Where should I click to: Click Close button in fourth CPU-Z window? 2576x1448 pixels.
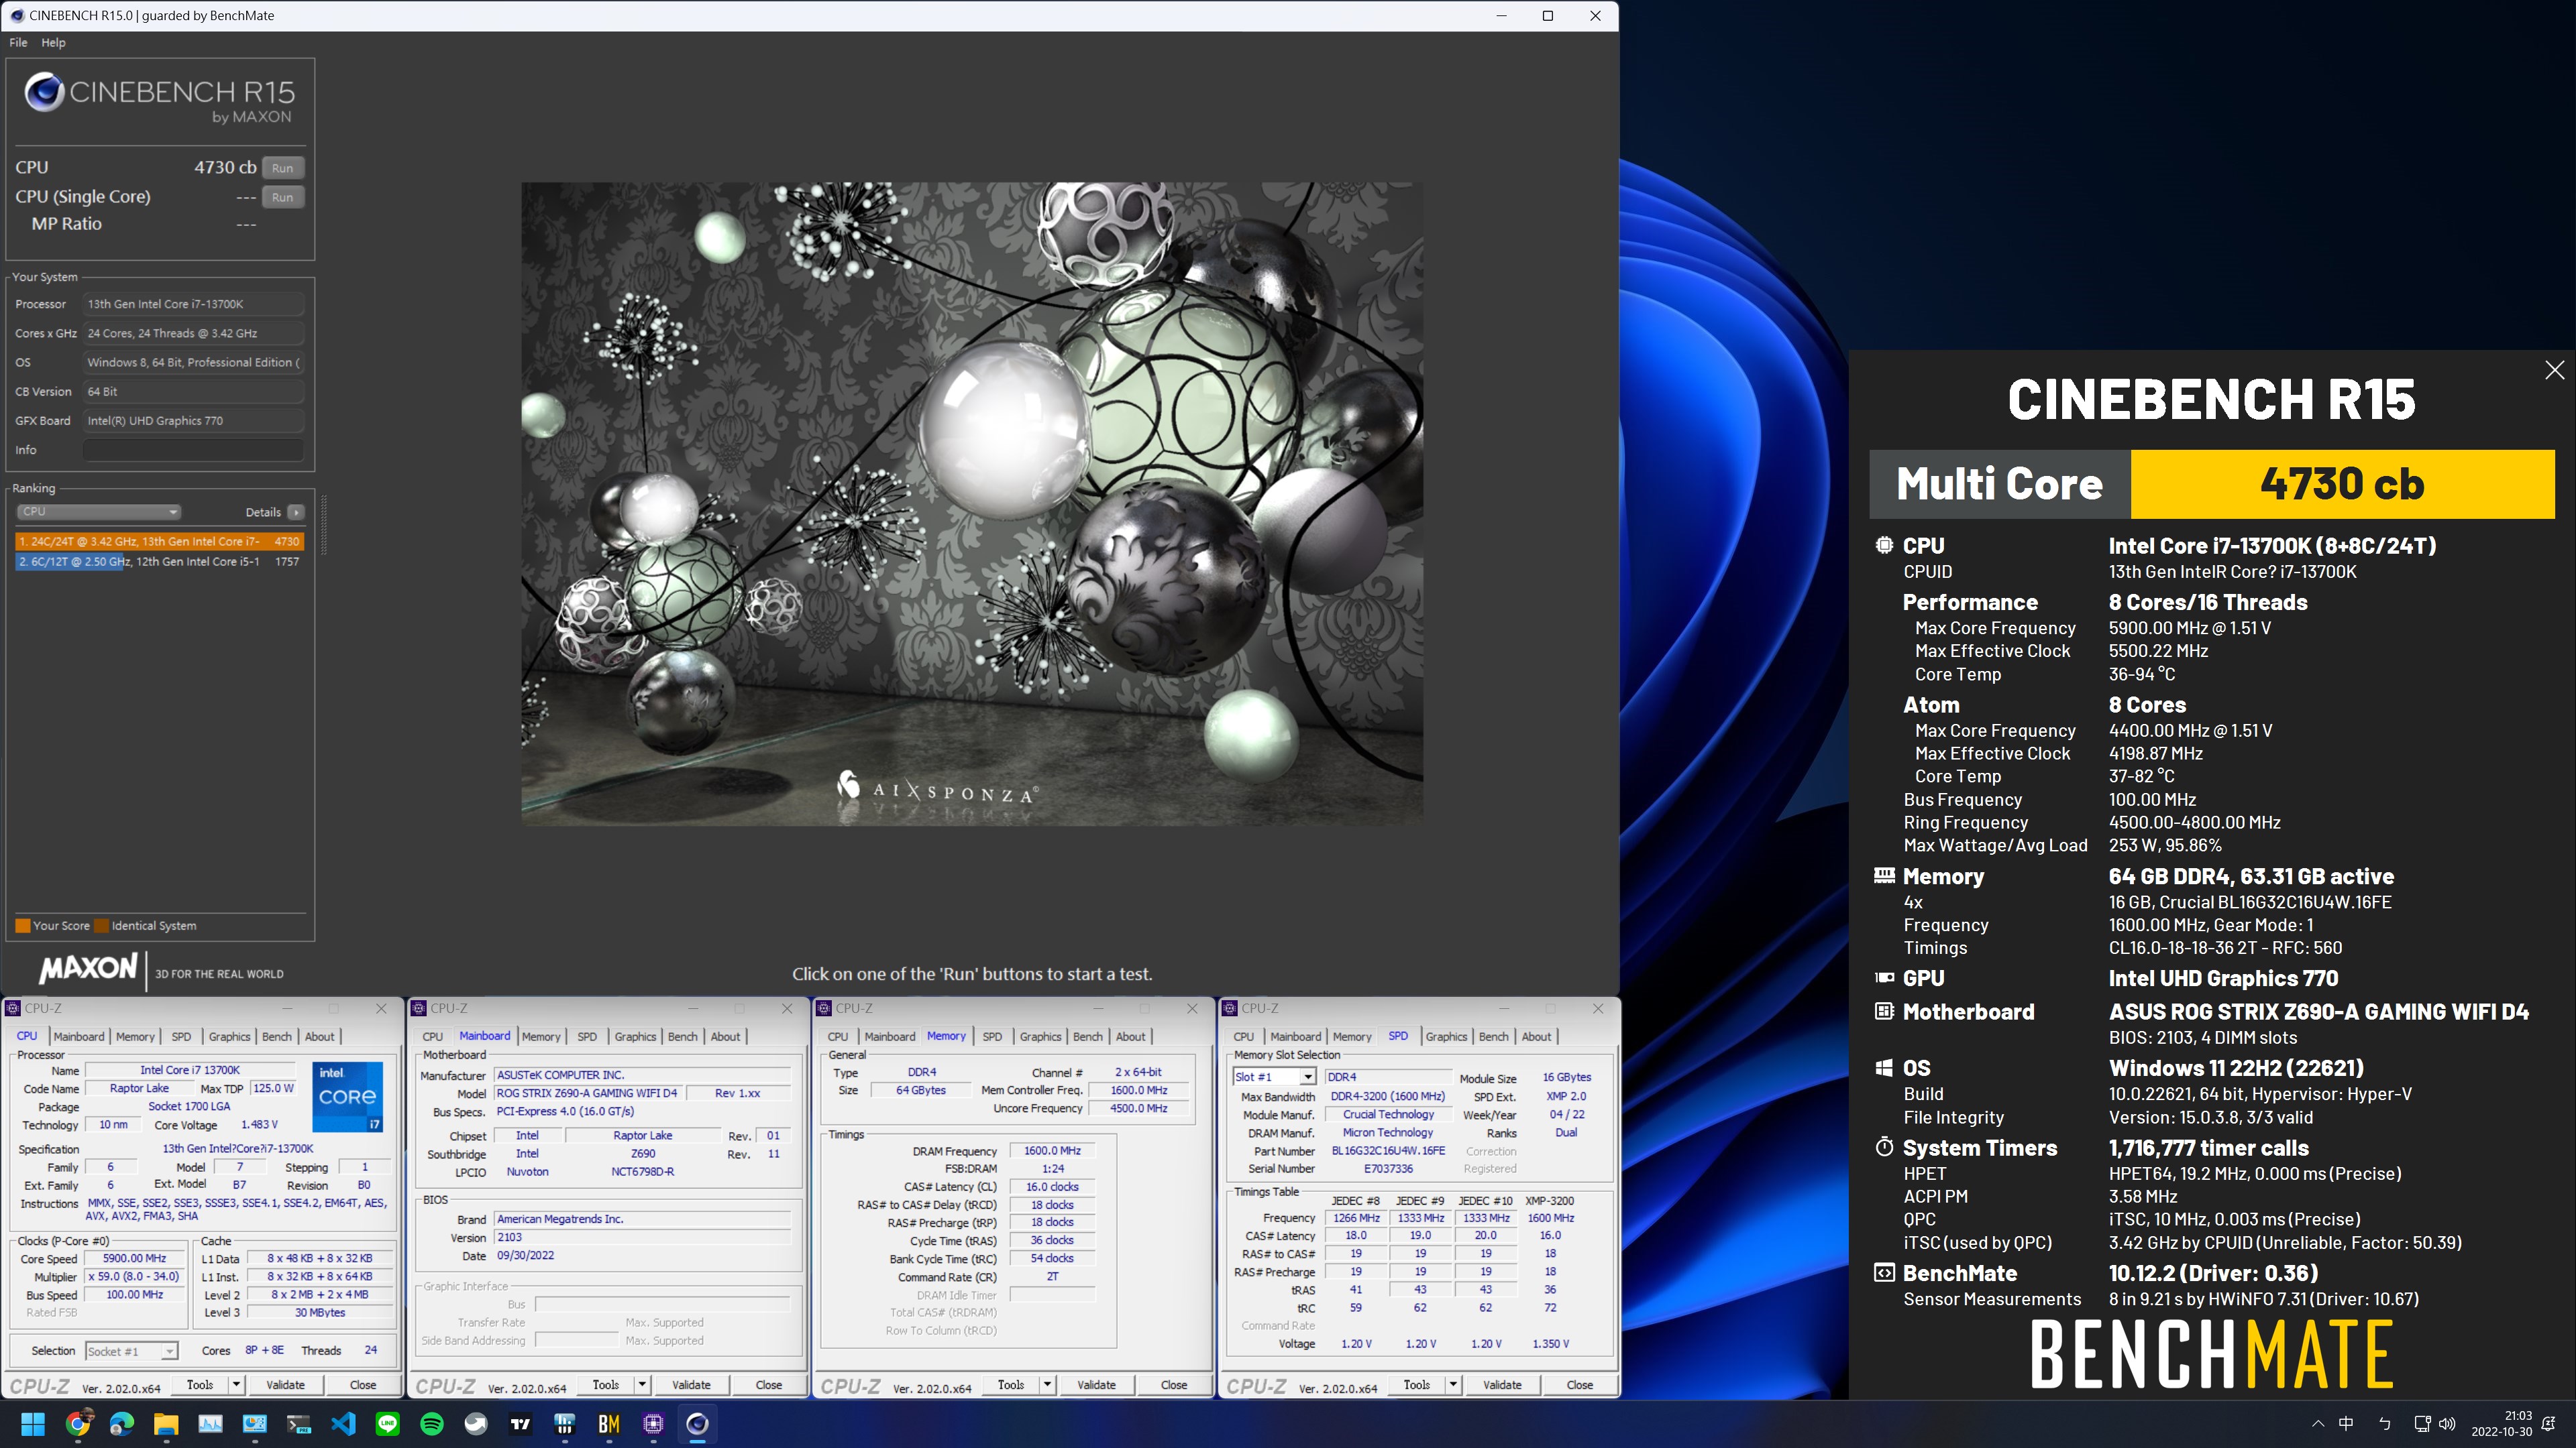coord(1579,1385)
